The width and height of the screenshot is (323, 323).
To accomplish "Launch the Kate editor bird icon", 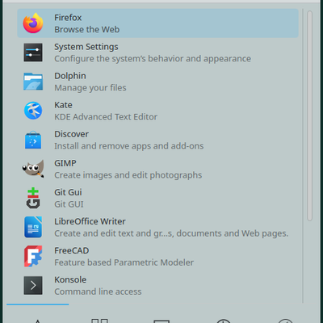I will [33, 111].
